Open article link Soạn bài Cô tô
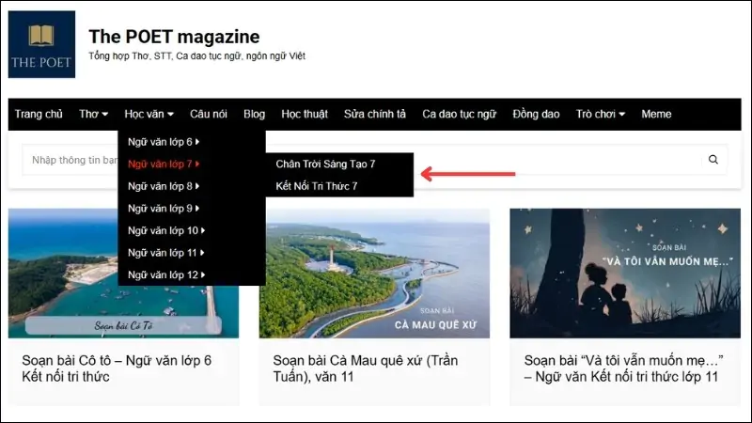 117,368
